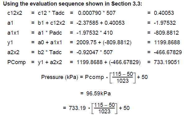
Task: Click the result value 0.40053
Action: (164, 13)
